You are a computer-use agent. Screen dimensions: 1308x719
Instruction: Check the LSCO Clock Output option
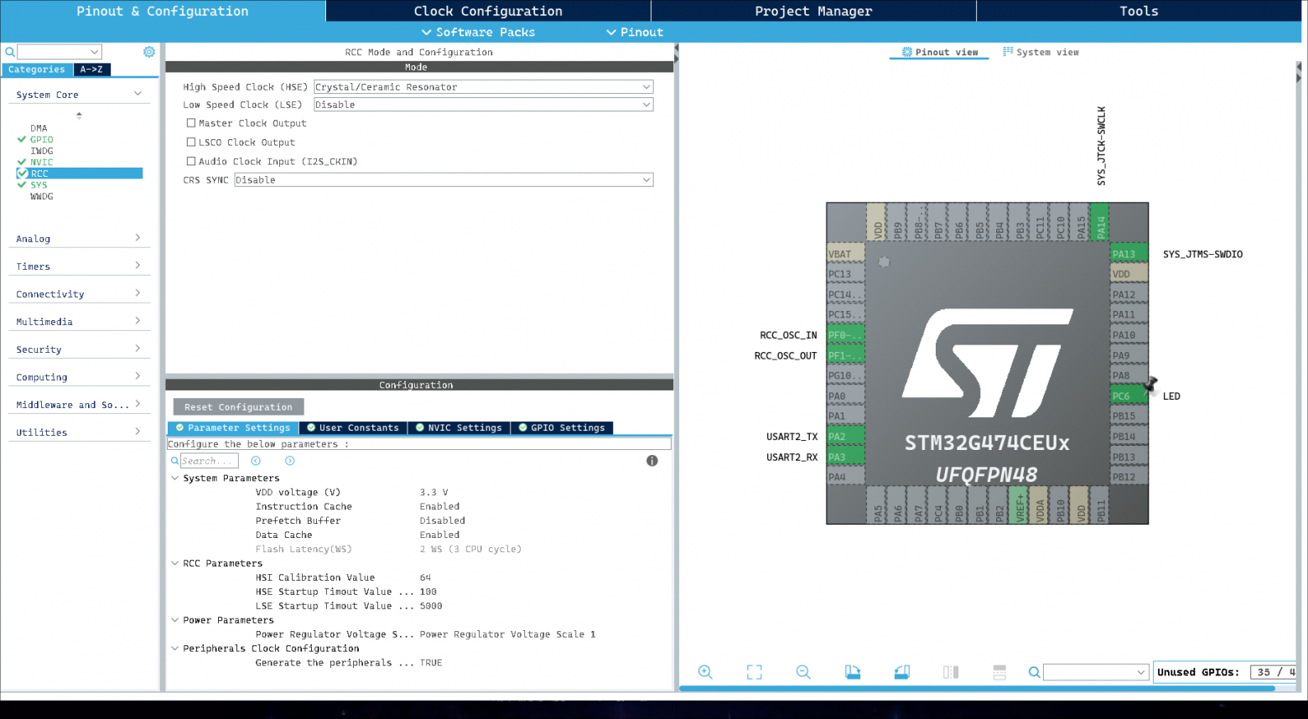tap(191, 142)
